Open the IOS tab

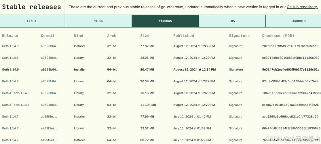point(232,21)
